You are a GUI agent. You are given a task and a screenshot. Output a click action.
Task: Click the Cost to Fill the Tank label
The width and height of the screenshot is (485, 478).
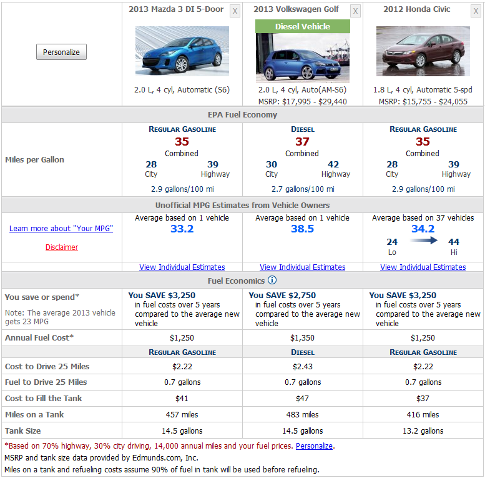(43, 398)
